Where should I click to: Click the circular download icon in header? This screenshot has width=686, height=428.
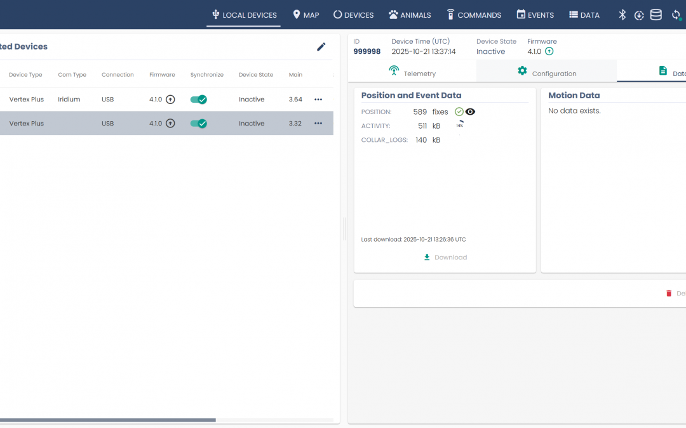click(x=639, y=15)
